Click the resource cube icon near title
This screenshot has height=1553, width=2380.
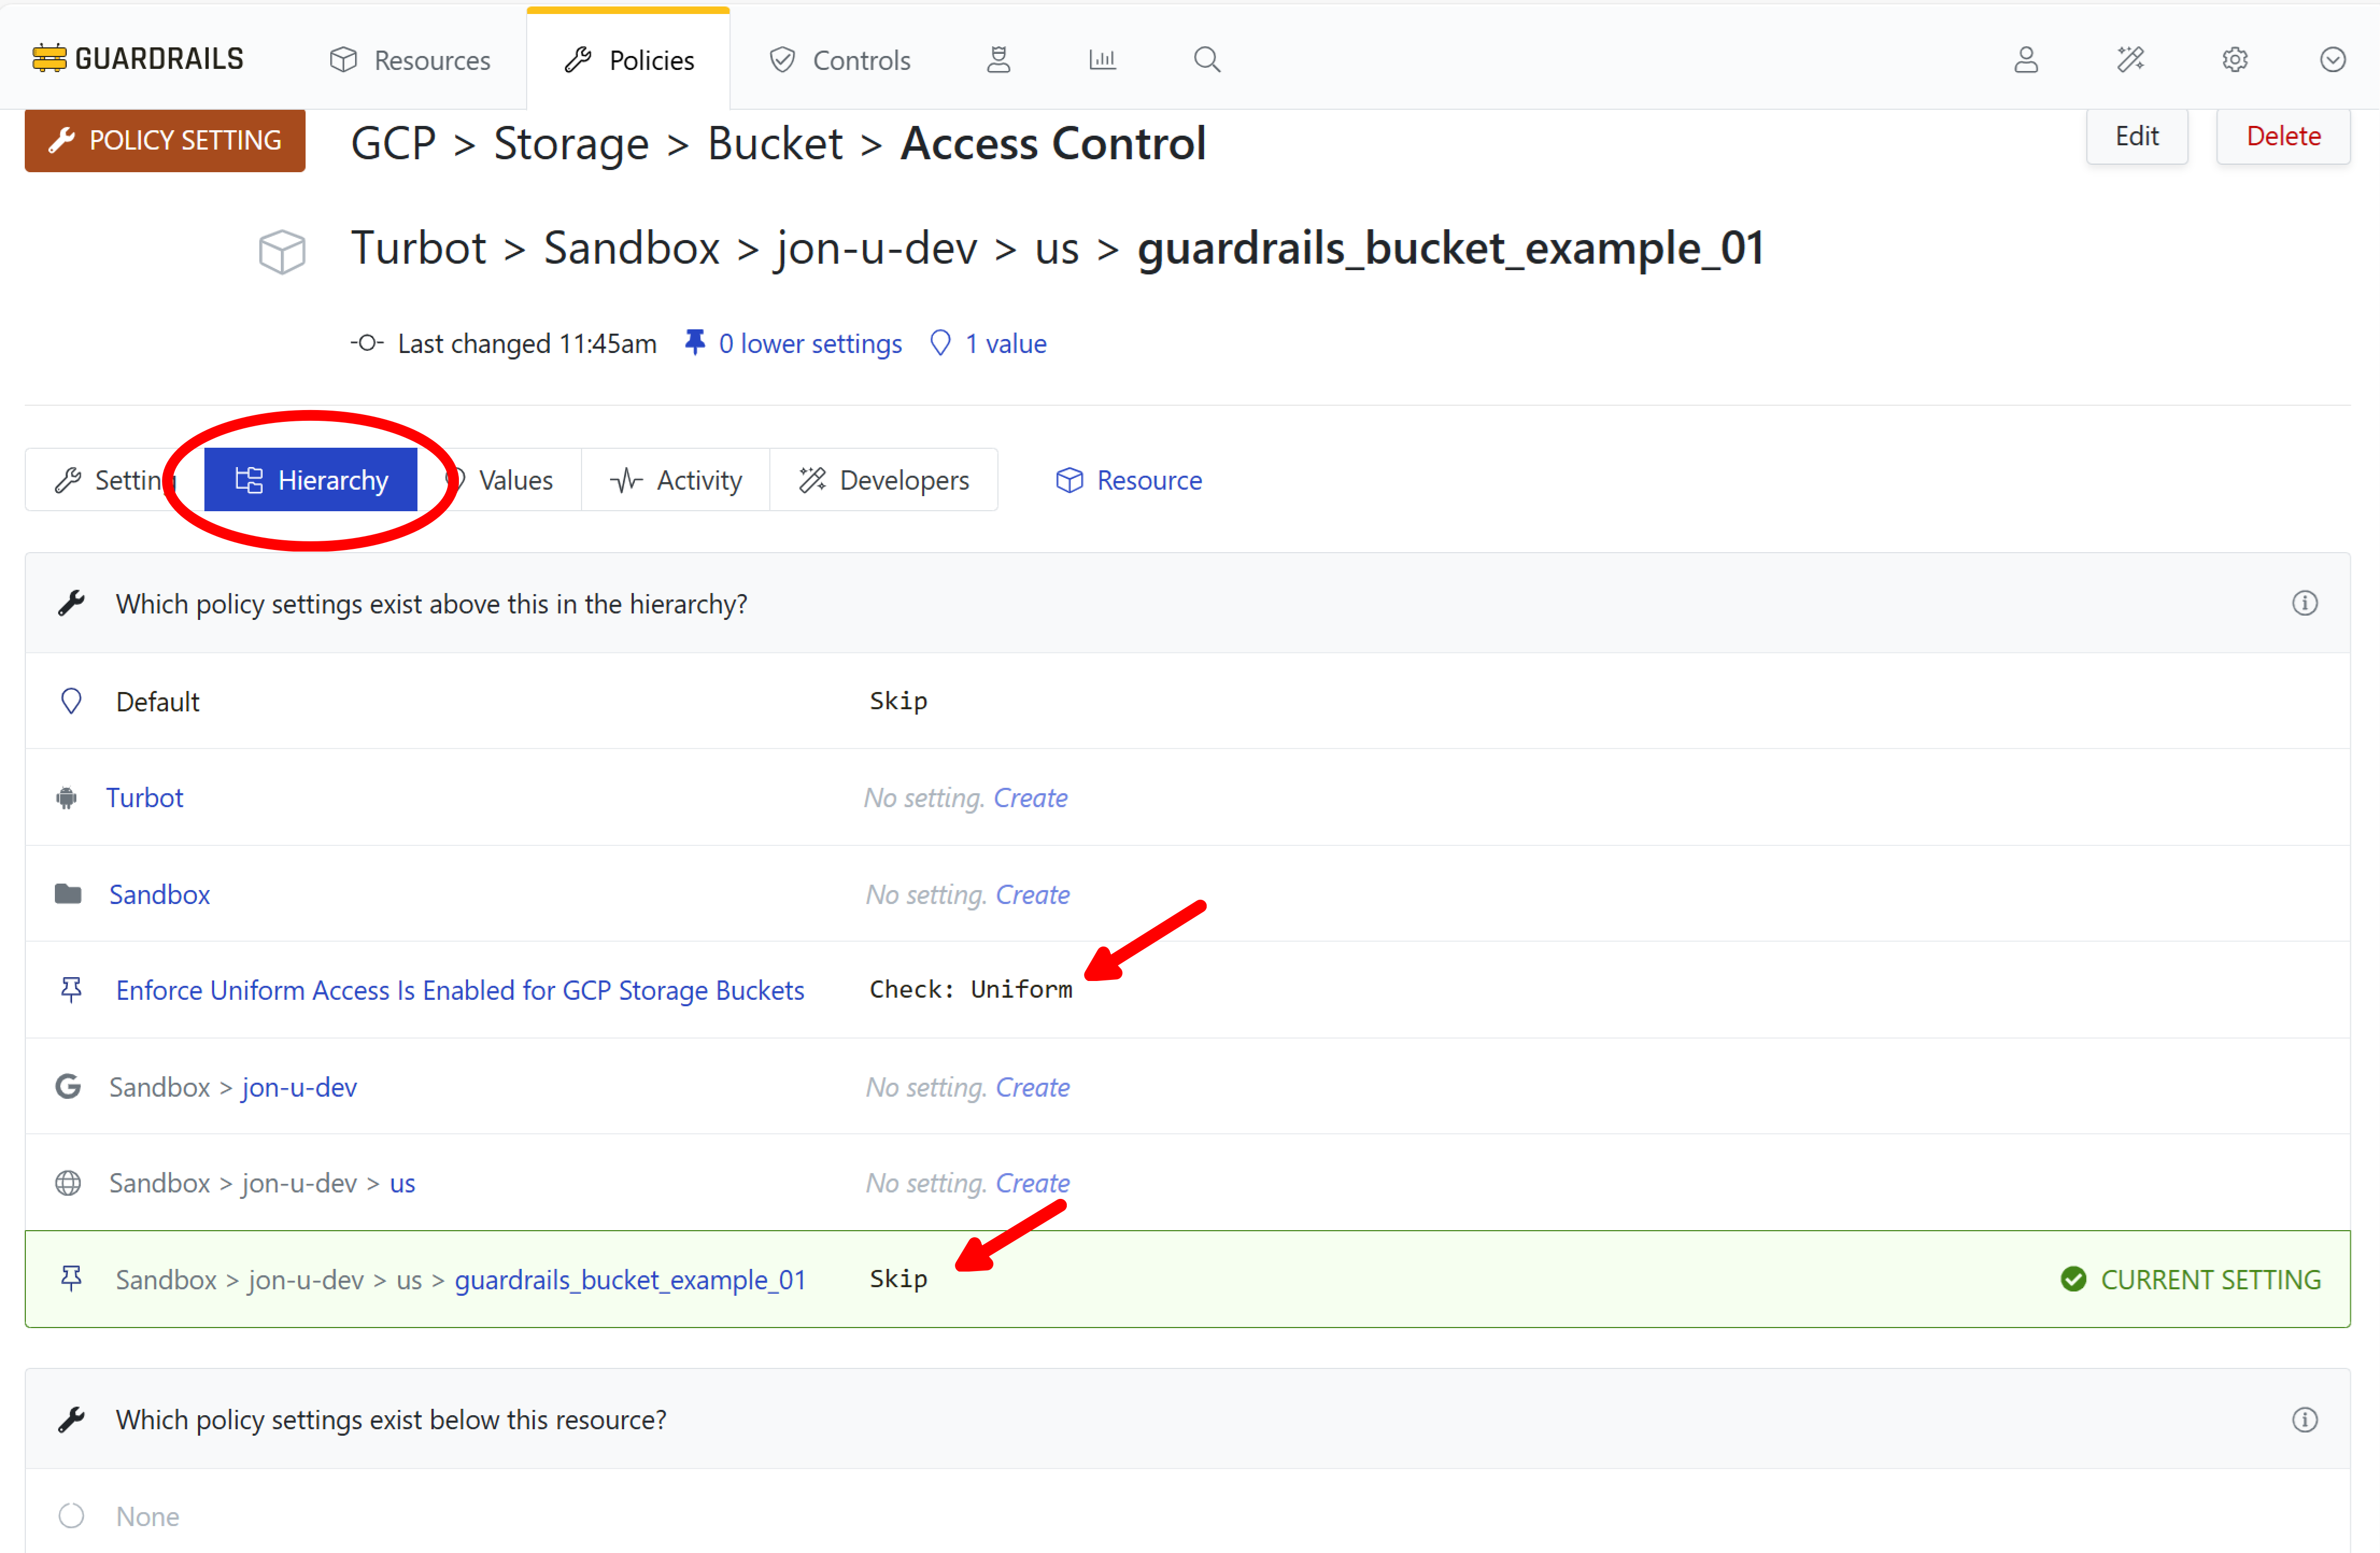(x=282, y=251)
